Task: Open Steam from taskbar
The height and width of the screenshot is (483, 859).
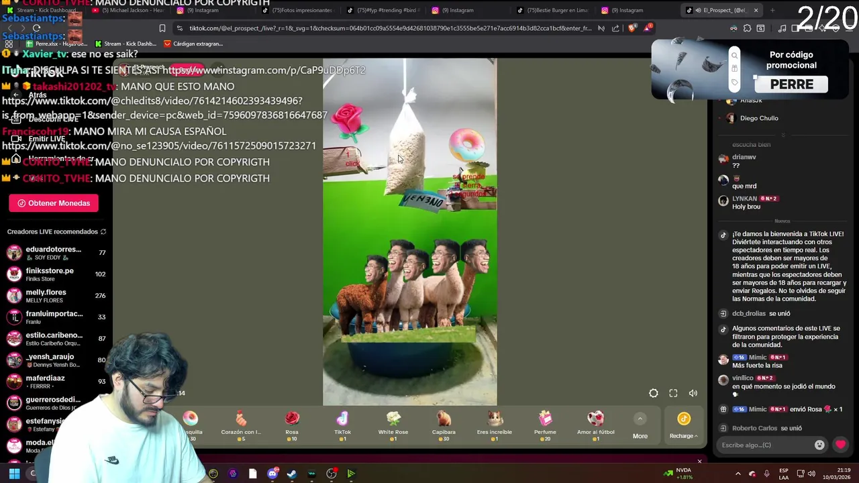Action: point(292,474)
